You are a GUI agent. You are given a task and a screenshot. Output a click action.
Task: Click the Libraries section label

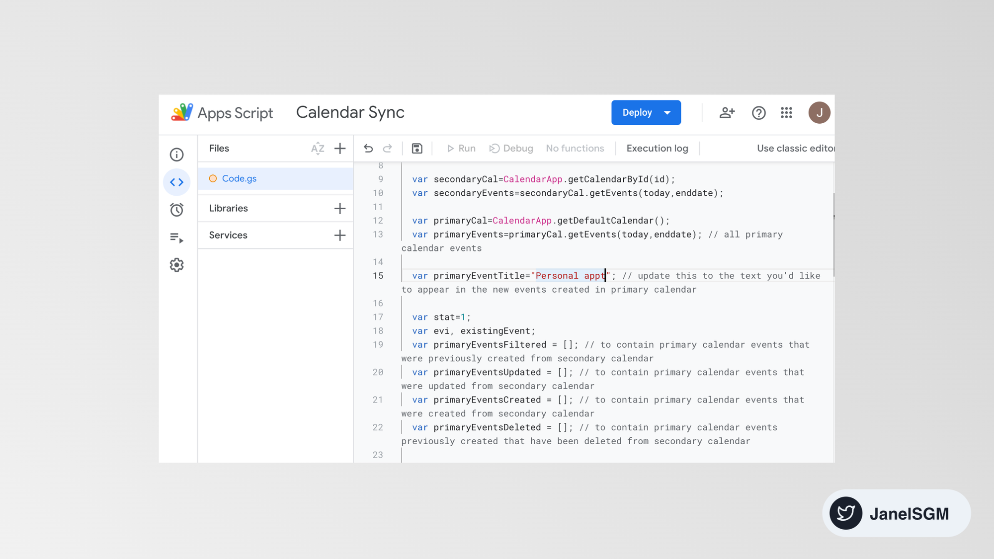[228, 208]
